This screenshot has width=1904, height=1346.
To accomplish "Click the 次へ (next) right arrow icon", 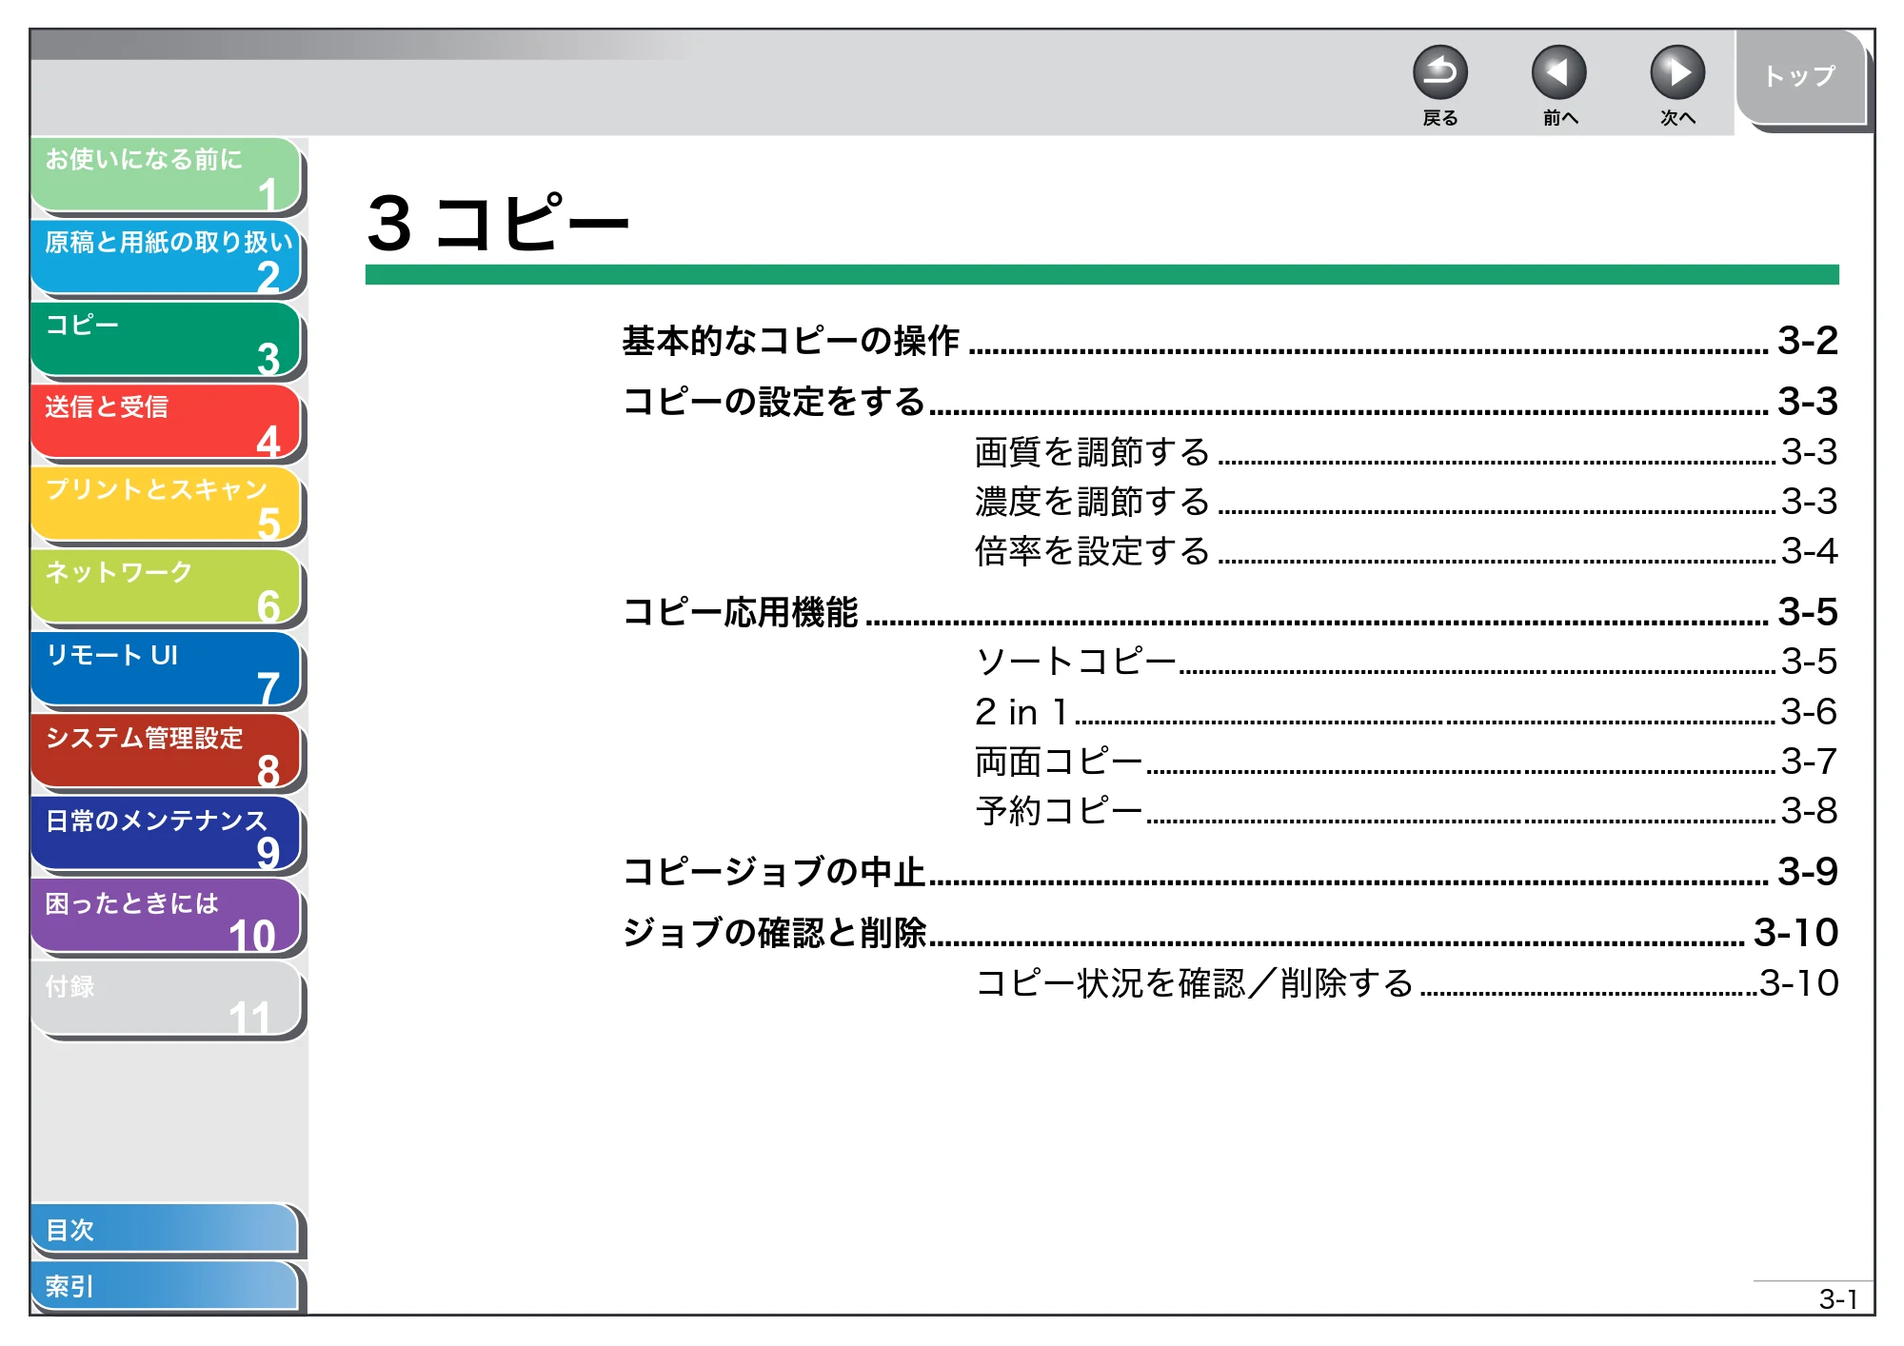I will click(1676, 72).
